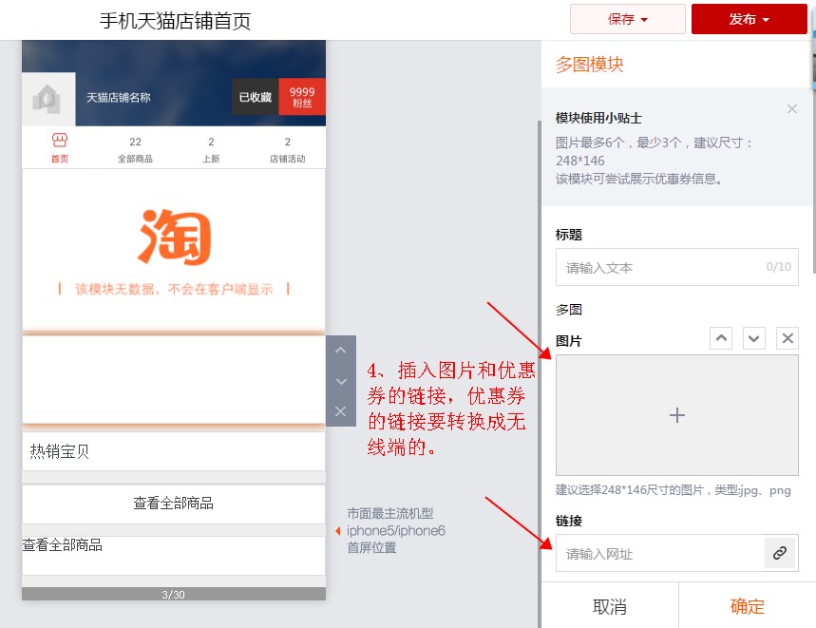Close the 模块使用小贴士 tip with its × icon
This screenshot has height=628, width=816.
click(x=792, y=108)
